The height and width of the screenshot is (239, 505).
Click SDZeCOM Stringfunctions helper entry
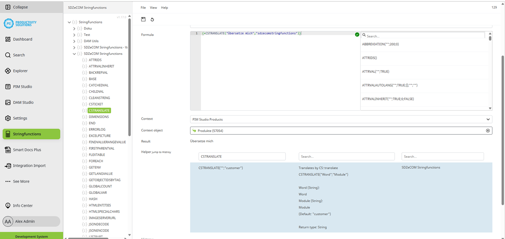click(x=421, y=167)
